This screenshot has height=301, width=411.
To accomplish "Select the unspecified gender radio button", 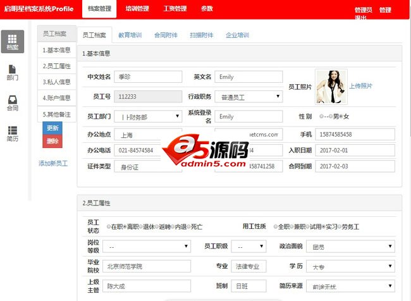I will [321, 116].
